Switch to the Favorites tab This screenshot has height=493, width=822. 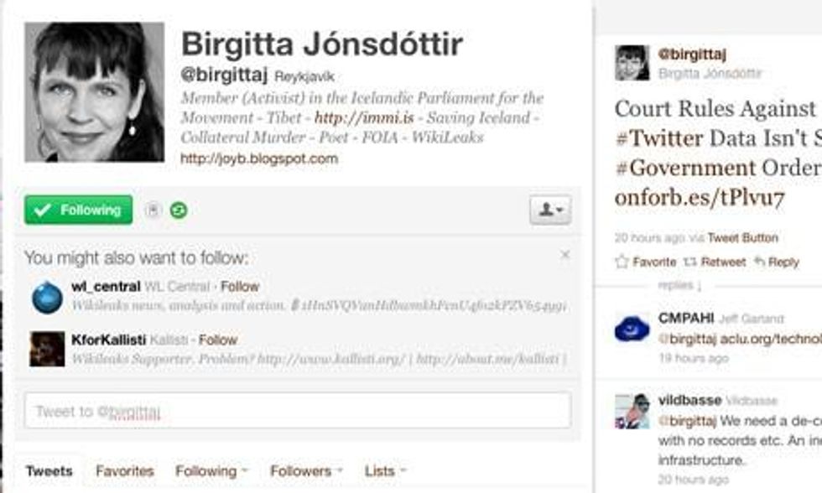click(x=125, y=471)
